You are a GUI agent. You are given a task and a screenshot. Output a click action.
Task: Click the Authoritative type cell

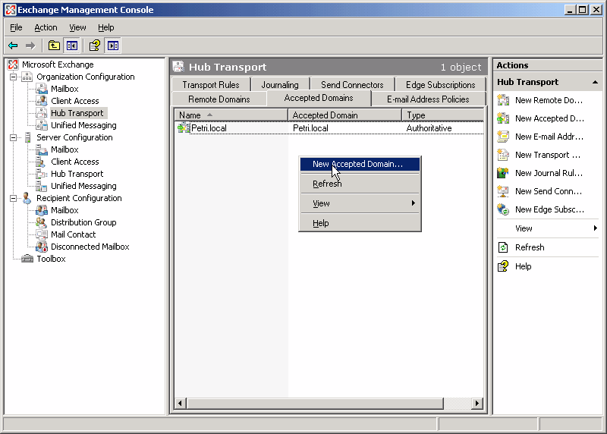(429, 128)
